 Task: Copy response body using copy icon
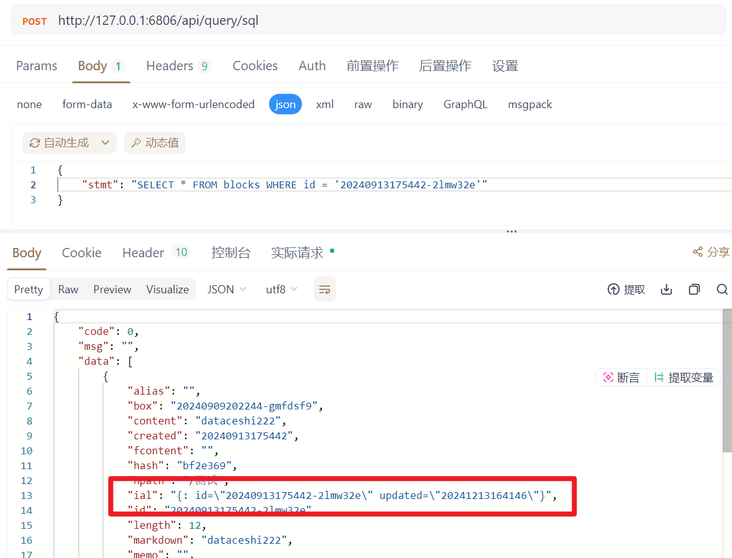(694, 289)
